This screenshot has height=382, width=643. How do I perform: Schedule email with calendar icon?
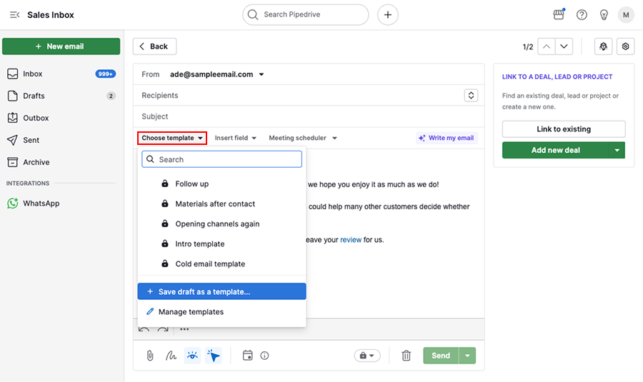coord(247,356)
